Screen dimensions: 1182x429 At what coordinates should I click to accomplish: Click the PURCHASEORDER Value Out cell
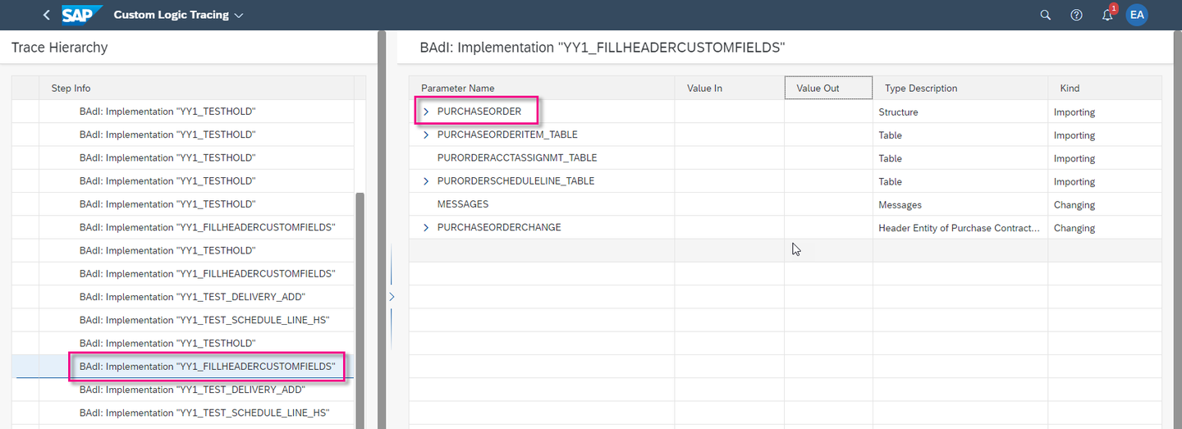828,112
